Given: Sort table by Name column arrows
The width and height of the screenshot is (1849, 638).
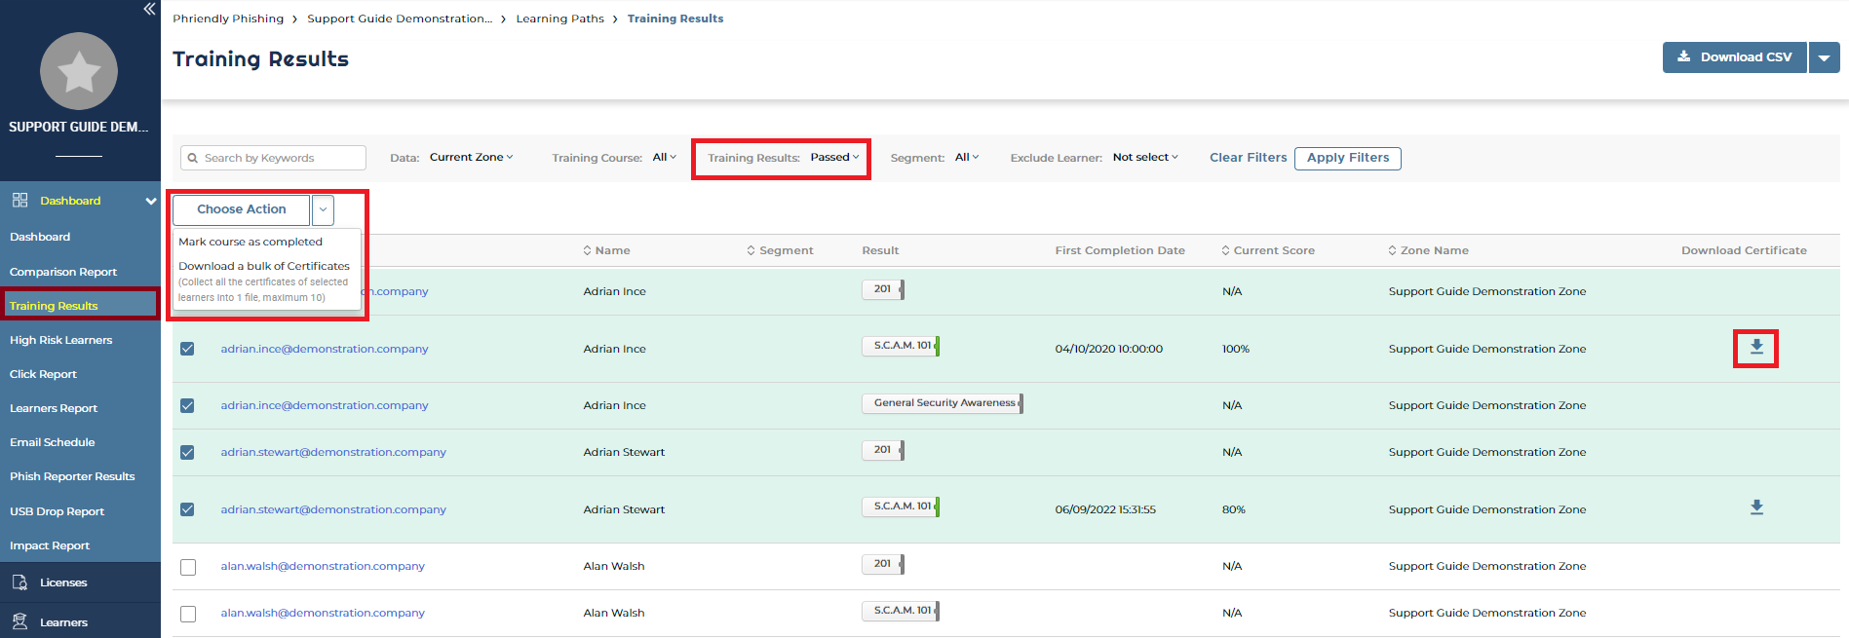Looking at the screenshot, I should (x=587, y=250).
